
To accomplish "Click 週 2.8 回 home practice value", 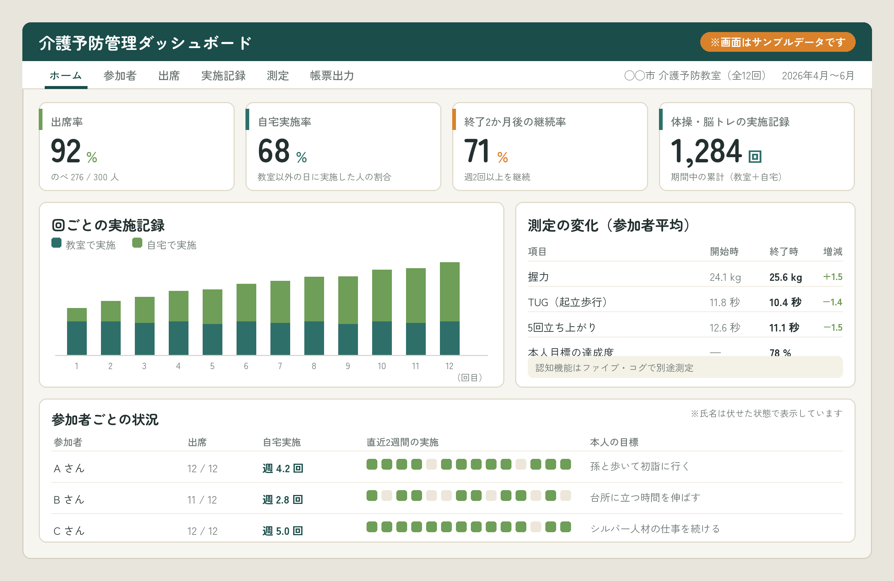I will click(x=282, y=499).
